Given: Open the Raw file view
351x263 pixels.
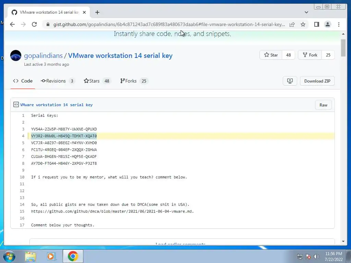Looking at the screenshot, I should coord(323,105).
